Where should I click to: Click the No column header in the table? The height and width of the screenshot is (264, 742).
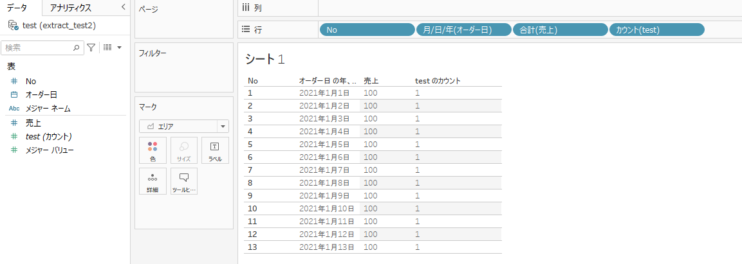(253, 81)
